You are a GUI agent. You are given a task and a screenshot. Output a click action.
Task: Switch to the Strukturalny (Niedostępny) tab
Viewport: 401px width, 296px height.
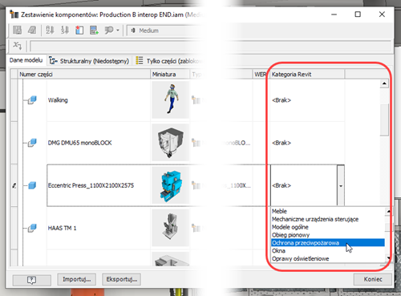pyautogui.click(x=90, y=61)
